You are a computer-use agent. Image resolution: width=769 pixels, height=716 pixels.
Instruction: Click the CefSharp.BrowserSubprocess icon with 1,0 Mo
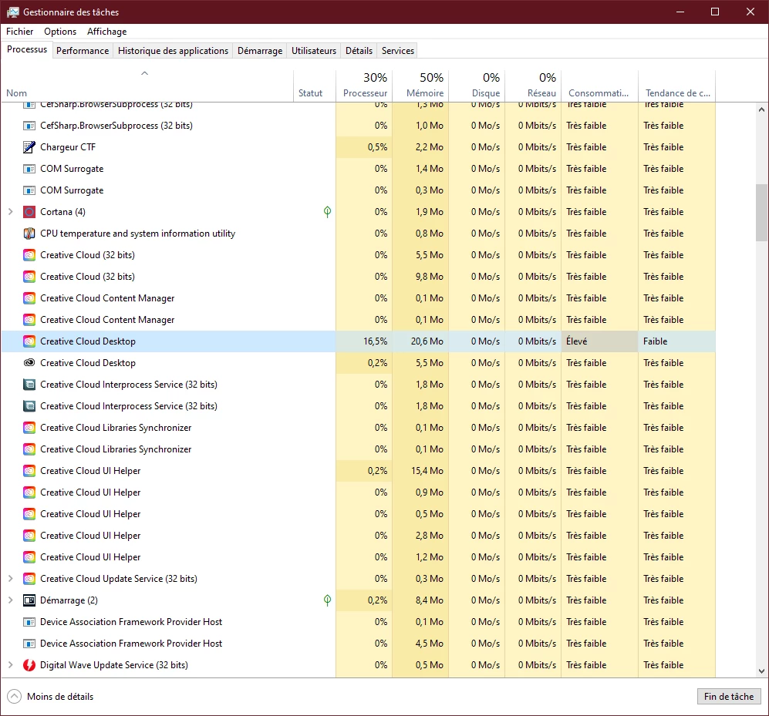[29, 126]
